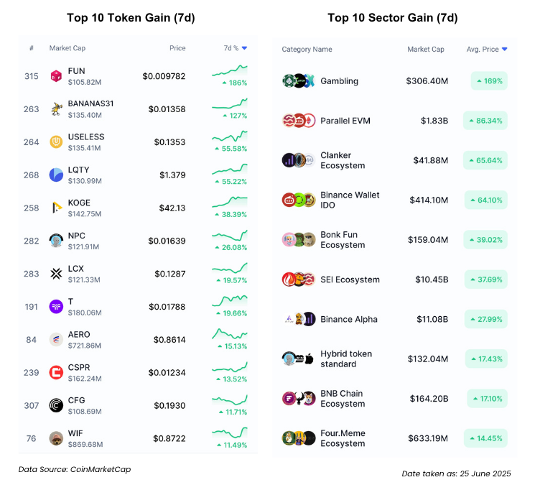Image resolution: width=535 pixels, height=490 pixels.
Task: Toggle the Avg. Price sort arrow
Action: [505, 49]
